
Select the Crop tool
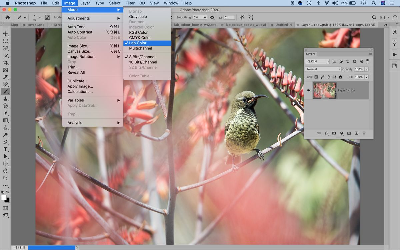5,62
